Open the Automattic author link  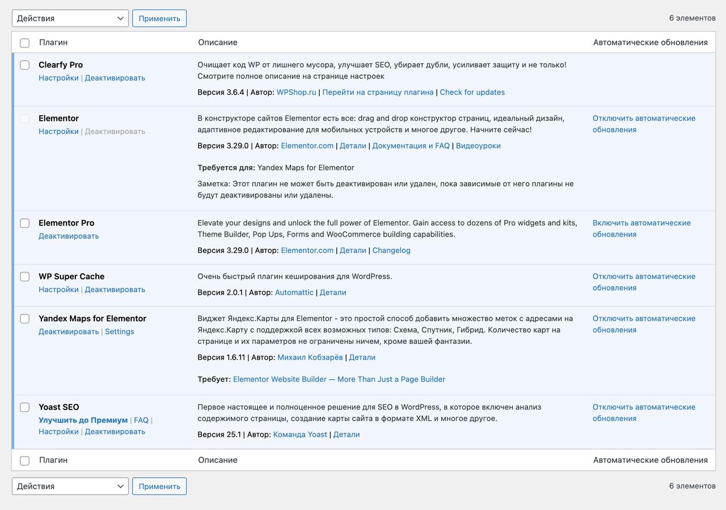[x=294, y=292]
